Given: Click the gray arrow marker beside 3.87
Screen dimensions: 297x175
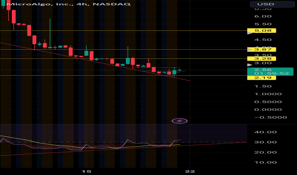Looking at the screenshot, I should click(x=250, y=50).
